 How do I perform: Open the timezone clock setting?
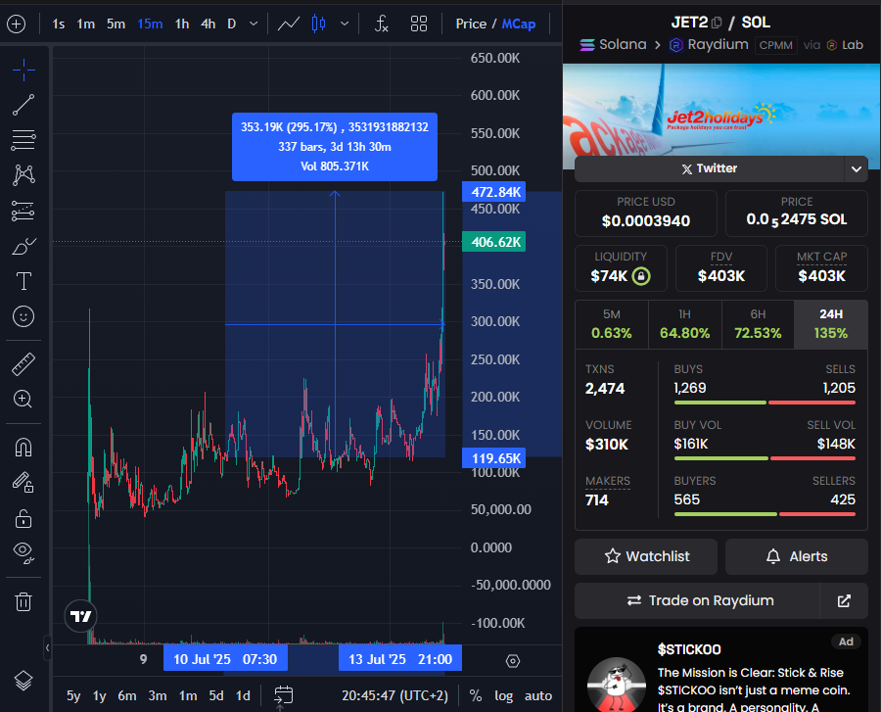coord(395,695)
